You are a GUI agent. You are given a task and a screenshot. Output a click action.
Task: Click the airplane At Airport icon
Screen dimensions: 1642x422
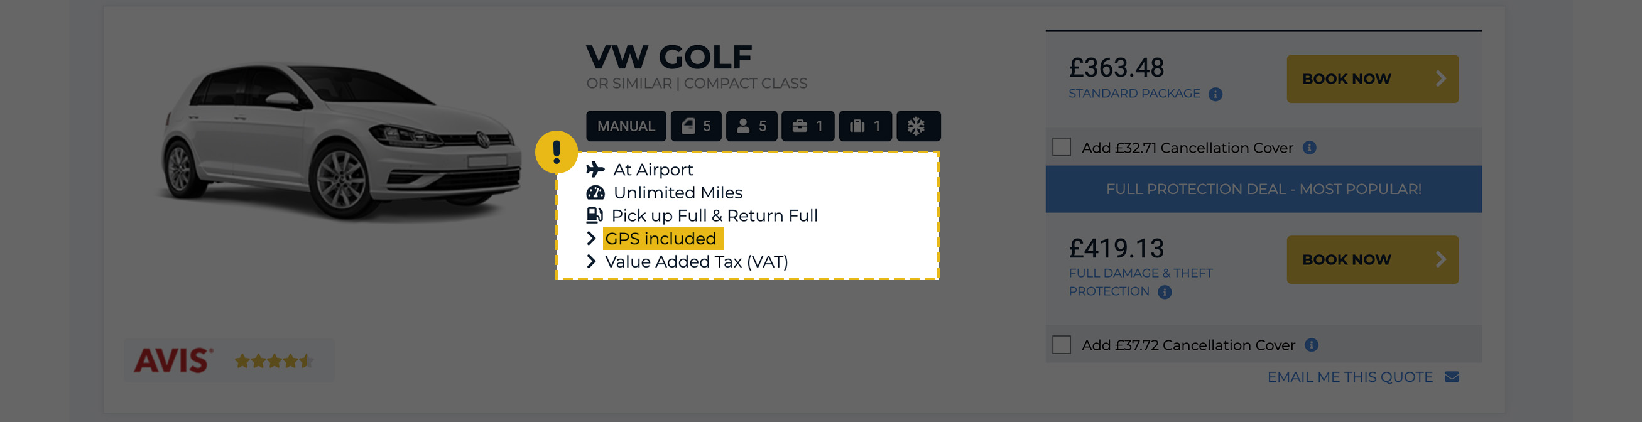click(x=595, y=169)
